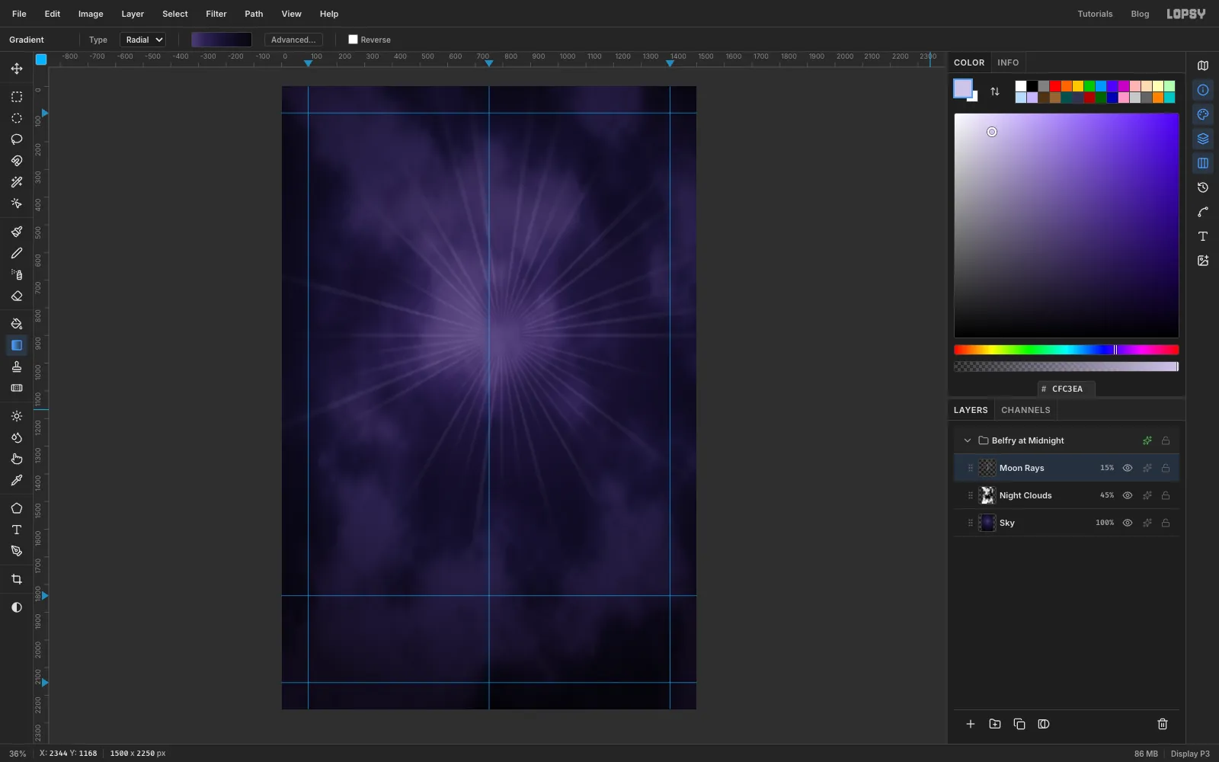Image resolution: width=1219 pixels, height=762 pixels.
Task: Select the Eraser tool
Action: [x=17, y=296]
